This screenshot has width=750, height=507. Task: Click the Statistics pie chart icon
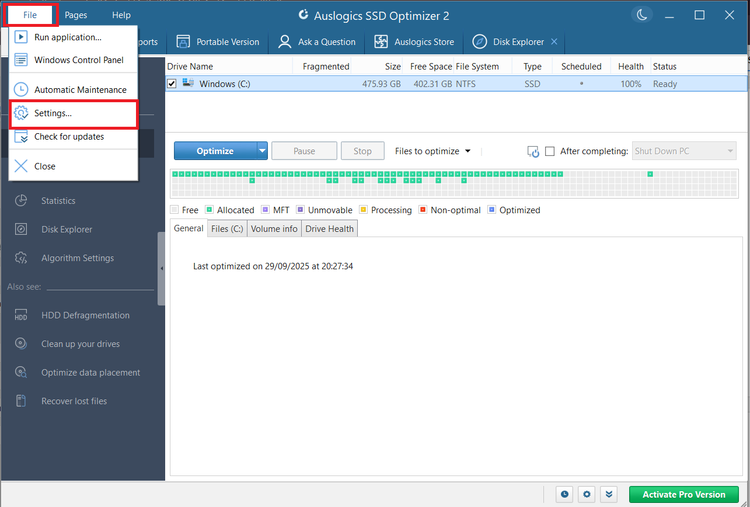(x=21, y=200)
